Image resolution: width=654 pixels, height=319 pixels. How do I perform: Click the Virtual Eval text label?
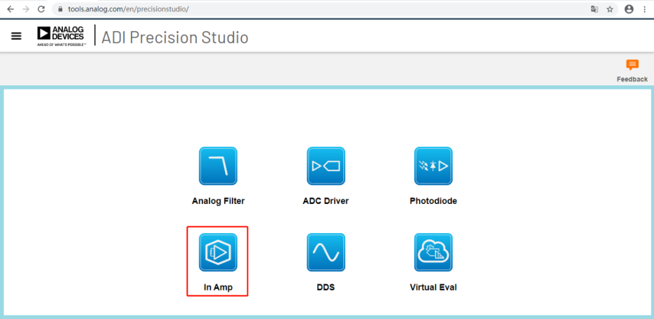coord(433,287)
